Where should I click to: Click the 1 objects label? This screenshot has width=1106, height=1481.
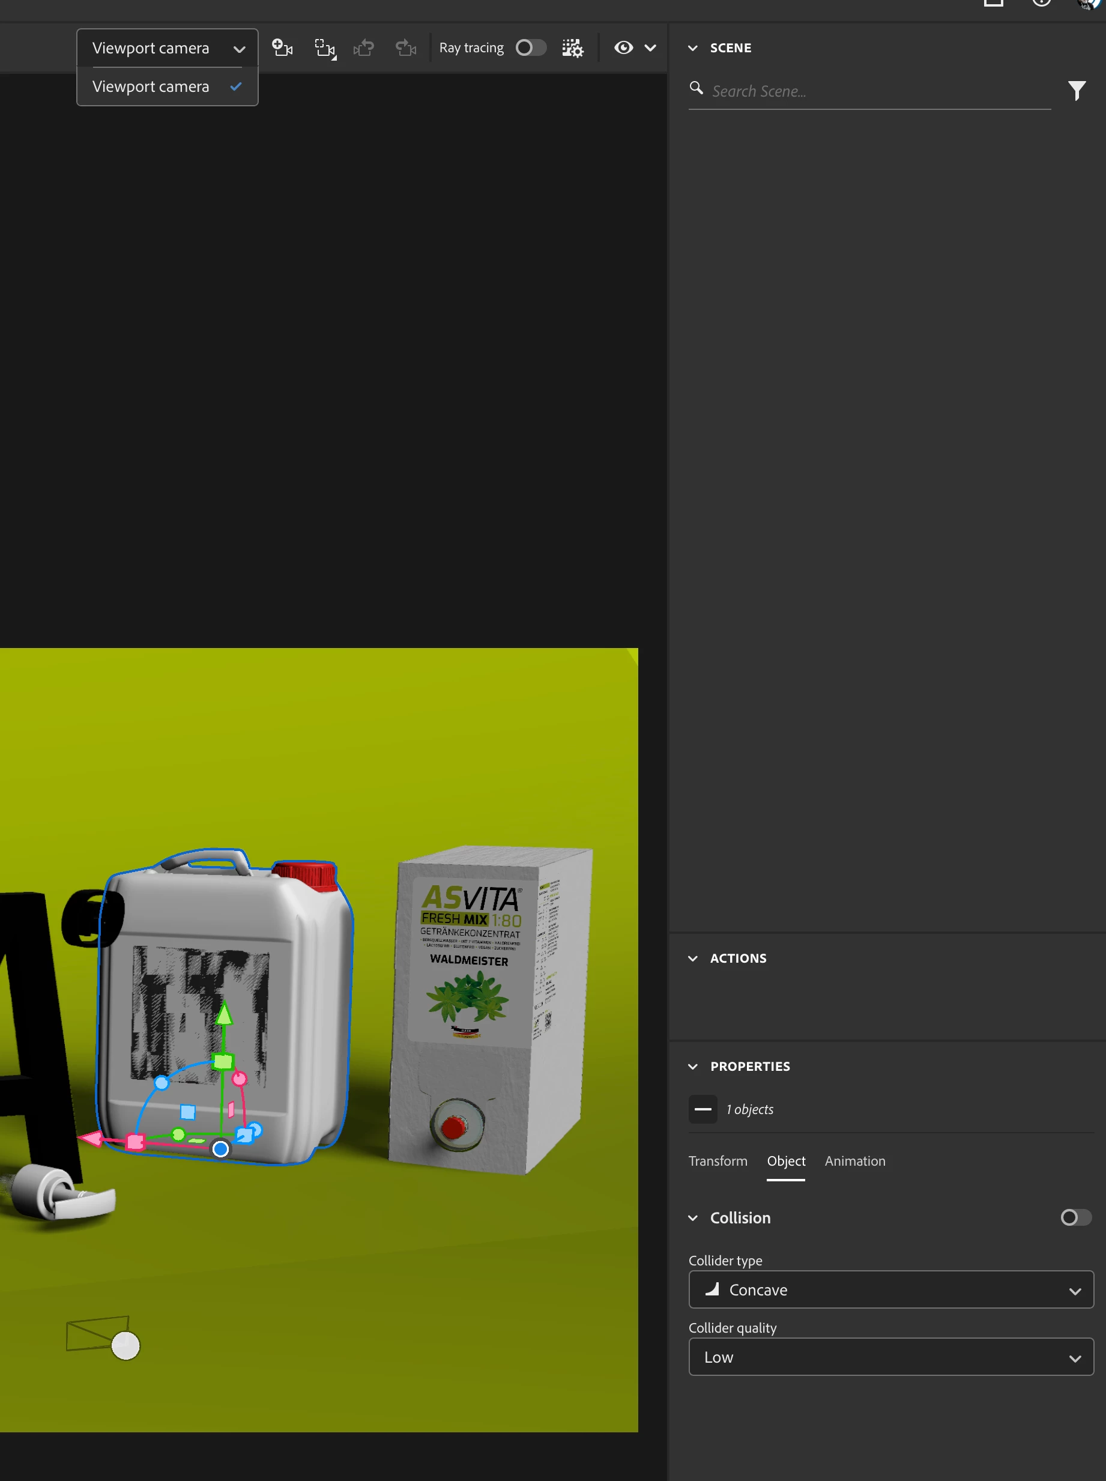(x=750, y=1109)
